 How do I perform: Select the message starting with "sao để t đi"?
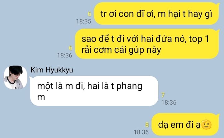point(147,44)
